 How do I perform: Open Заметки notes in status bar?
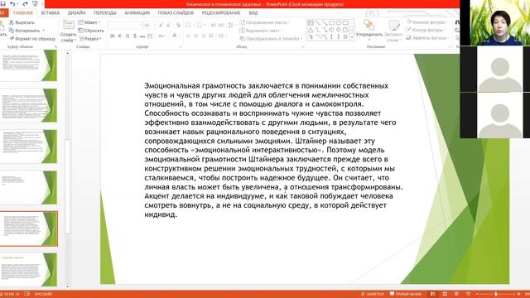tap(373, 294)
